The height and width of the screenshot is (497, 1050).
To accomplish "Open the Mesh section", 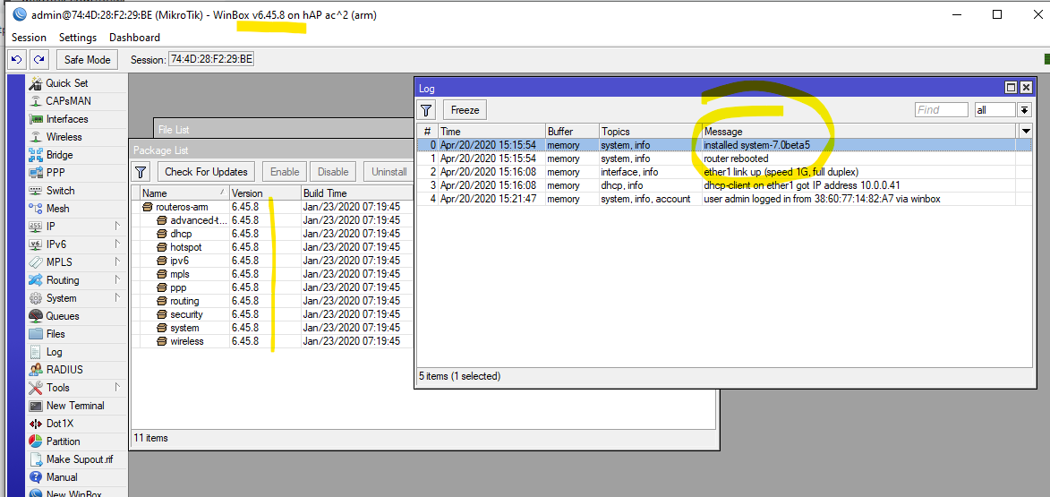I will [57, 209].
